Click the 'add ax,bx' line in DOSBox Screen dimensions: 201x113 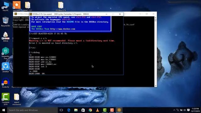[40, 62]
